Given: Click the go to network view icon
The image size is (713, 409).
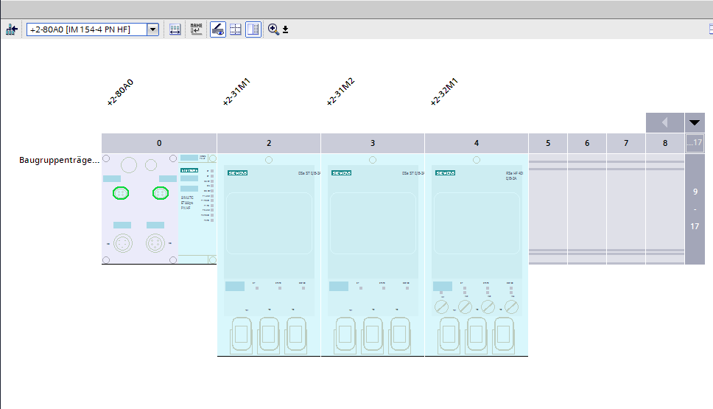Looking at the screenshot, I should 11,29.
